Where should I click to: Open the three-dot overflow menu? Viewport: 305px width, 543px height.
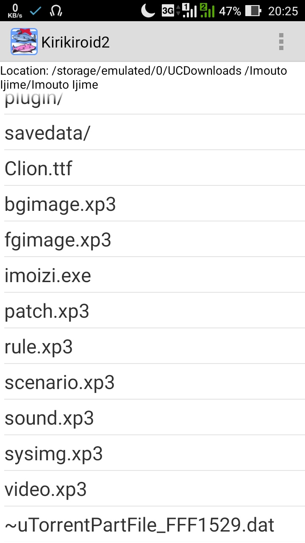coord(281,42)
